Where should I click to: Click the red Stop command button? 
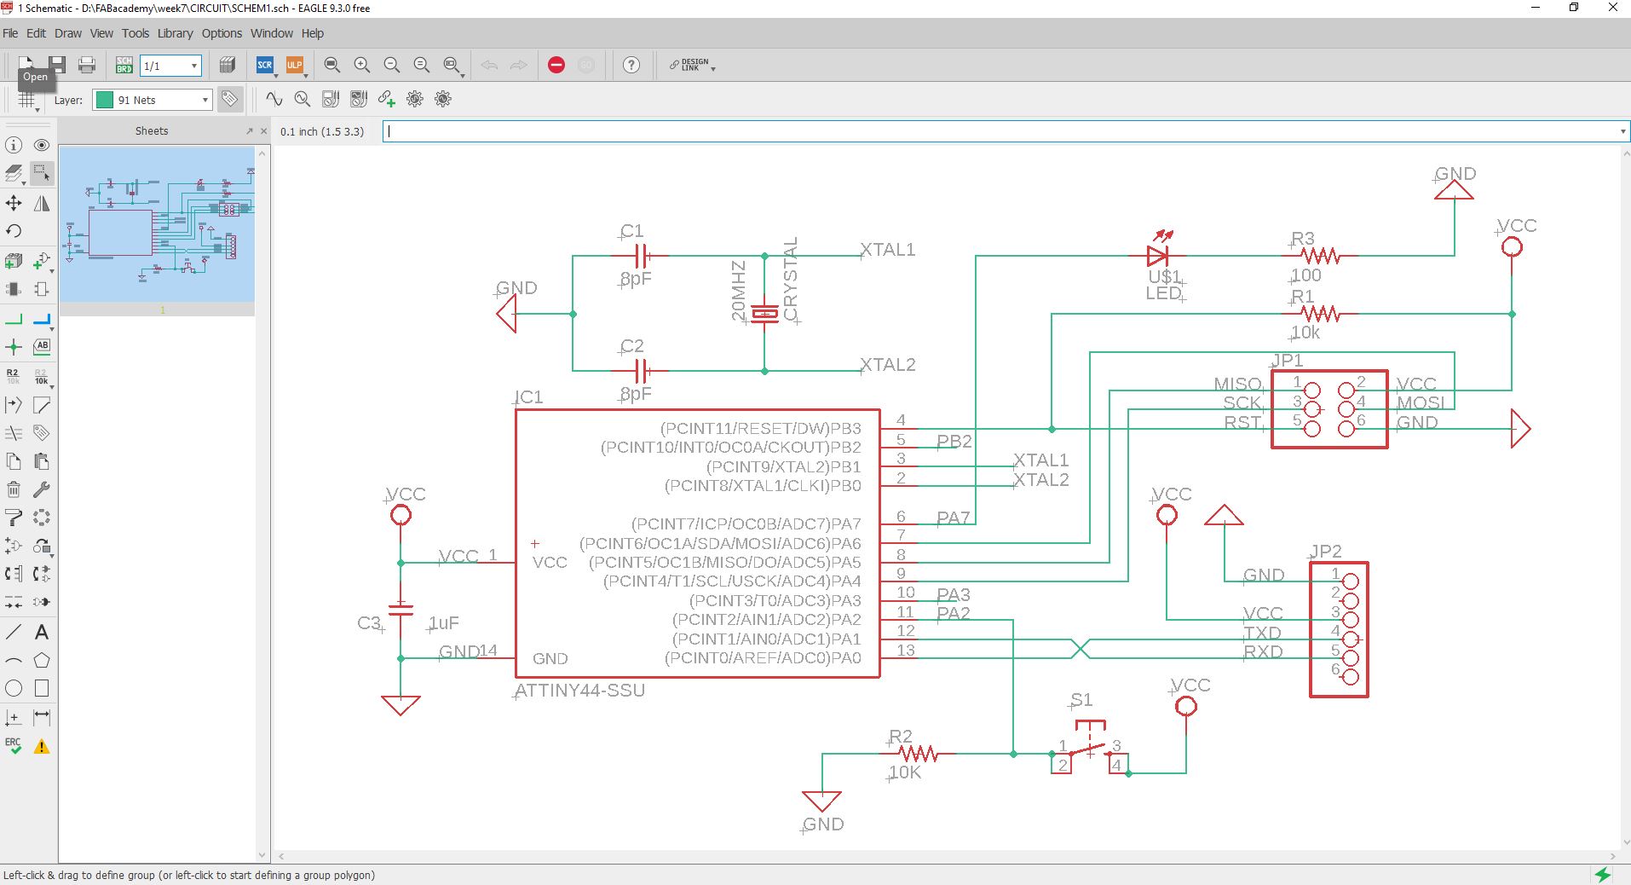coord(556,65)
